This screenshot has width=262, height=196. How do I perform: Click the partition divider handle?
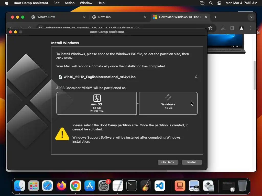[x=138, y=103]
